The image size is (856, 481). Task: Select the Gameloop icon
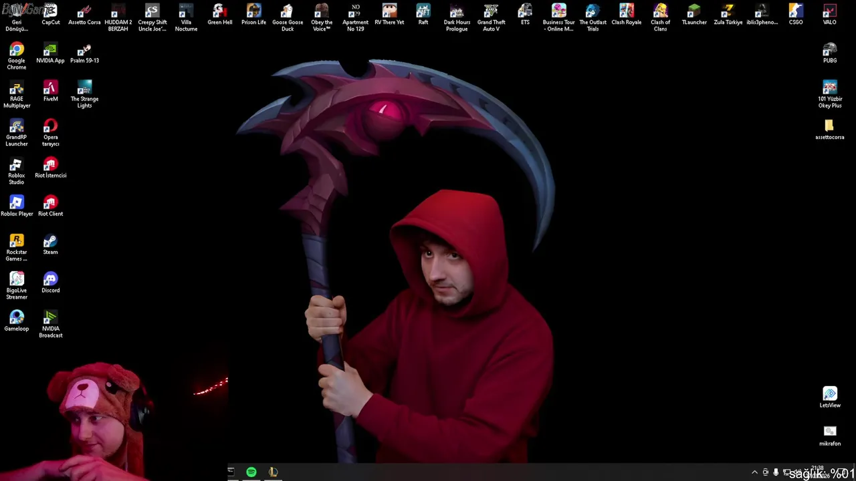[x=17, y=321]
